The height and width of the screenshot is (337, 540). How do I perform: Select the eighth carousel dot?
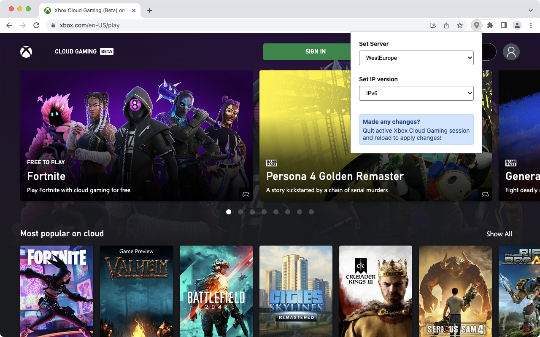coord(311,212)
